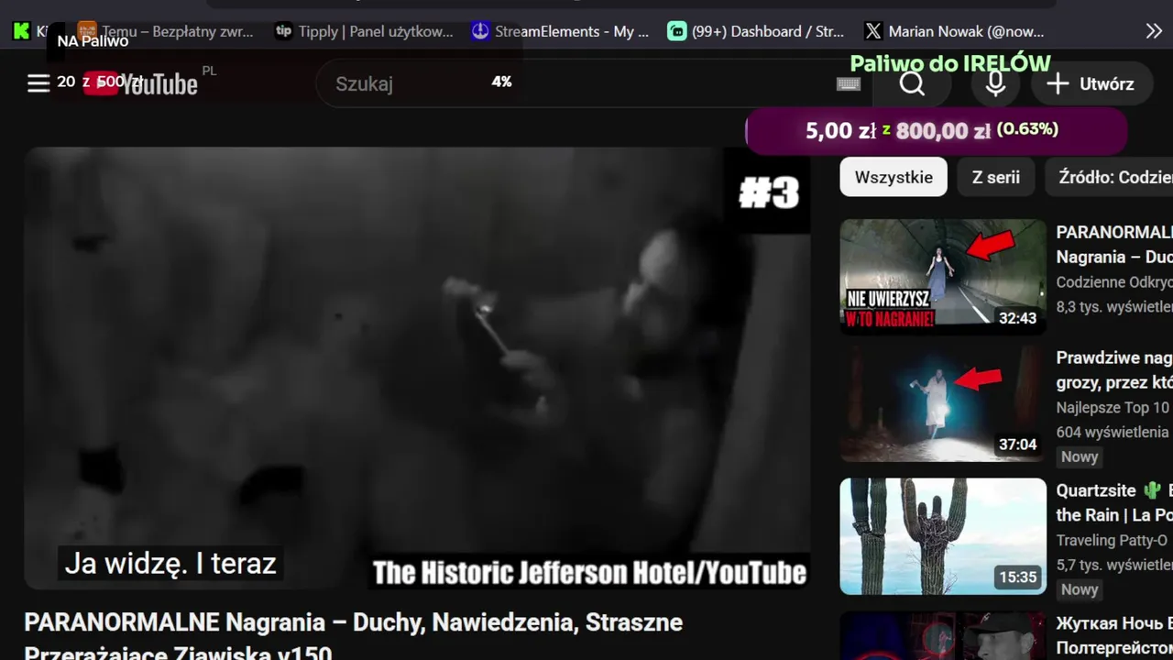
Task: Open the Dashboard / Str... bookmark
Action: click(756, 31)
